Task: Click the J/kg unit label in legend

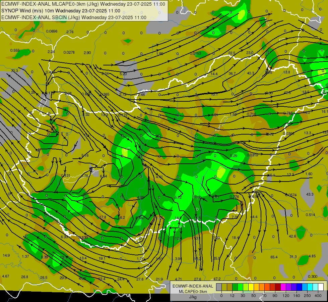Action: click(x=193, y=297)
